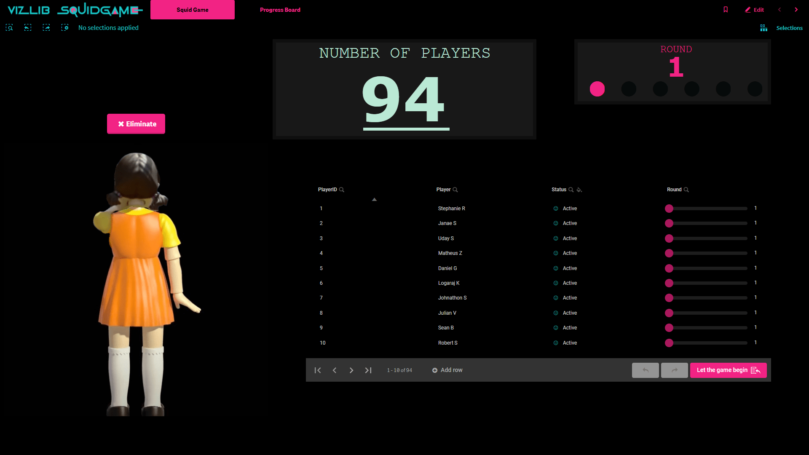
Task: Search the Round column
Action: click(x=686, y=190)
